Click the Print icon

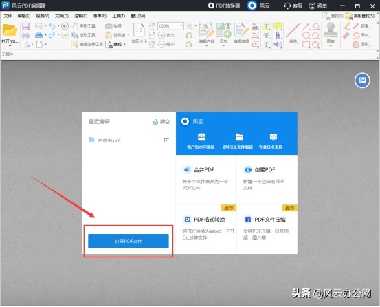[x=25, y=35]
